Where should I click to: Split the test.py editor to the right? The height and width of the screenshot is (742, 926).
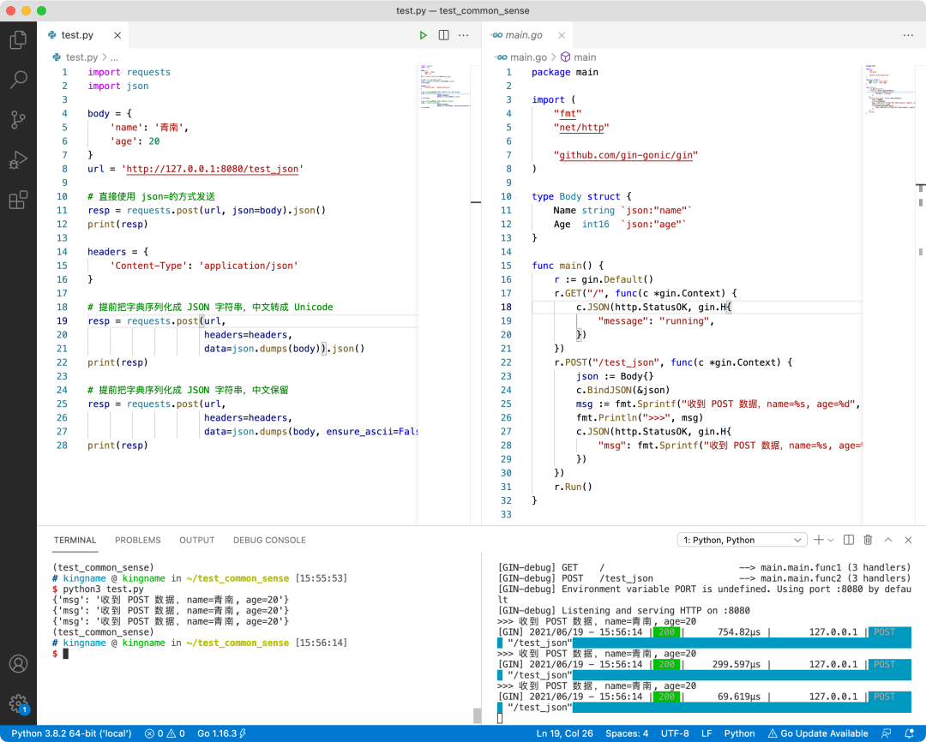click(x=443, y=35)
